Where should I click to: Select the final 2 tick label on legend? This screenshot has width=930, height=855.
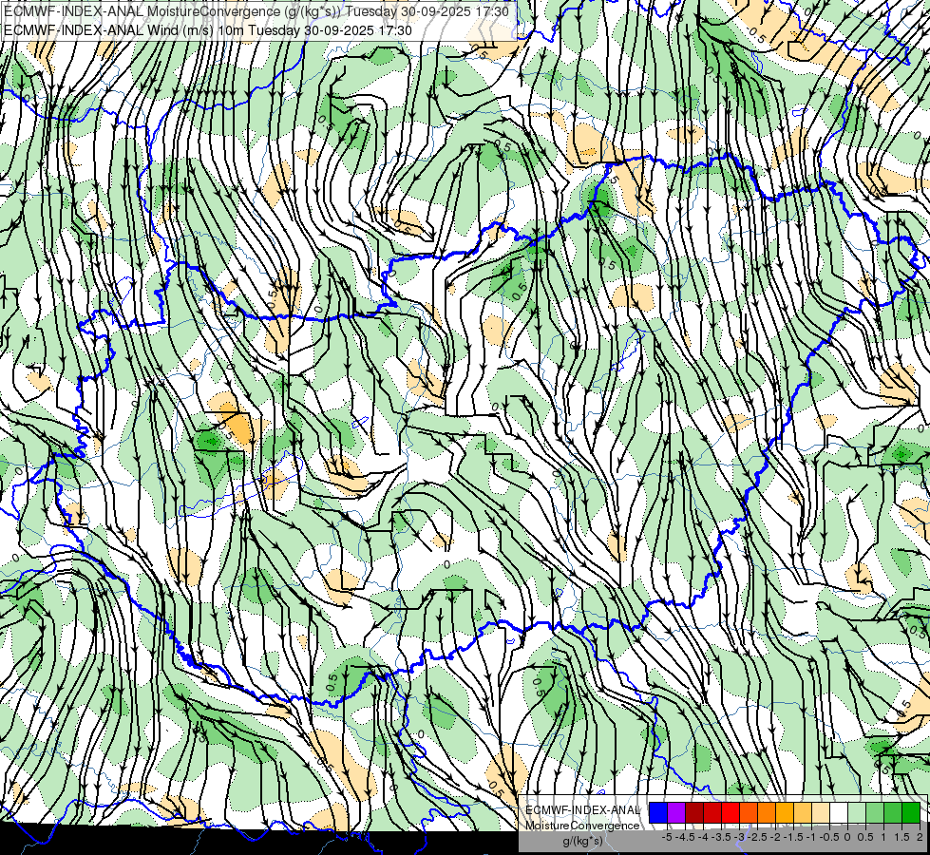920,837
